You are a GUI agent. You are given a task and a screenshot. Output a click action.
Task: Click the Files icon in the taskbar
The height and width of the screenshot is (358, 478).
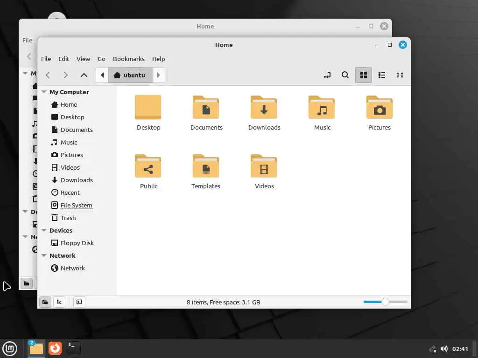point(36,348)
